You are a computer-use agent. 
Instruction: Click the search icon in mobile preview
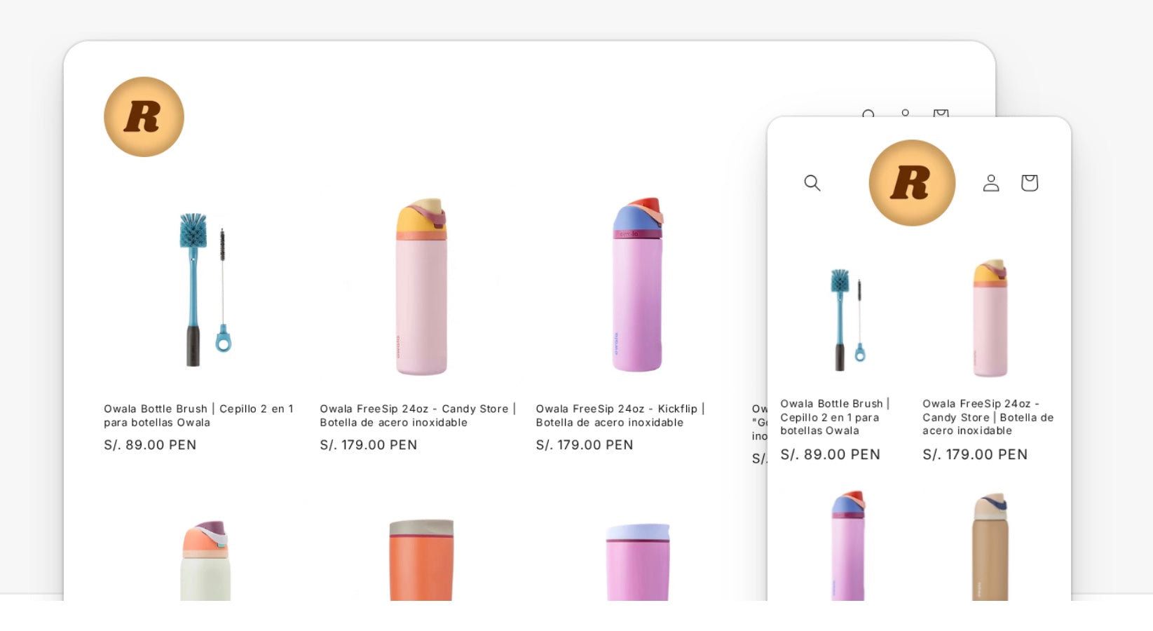tap(812, 183)
